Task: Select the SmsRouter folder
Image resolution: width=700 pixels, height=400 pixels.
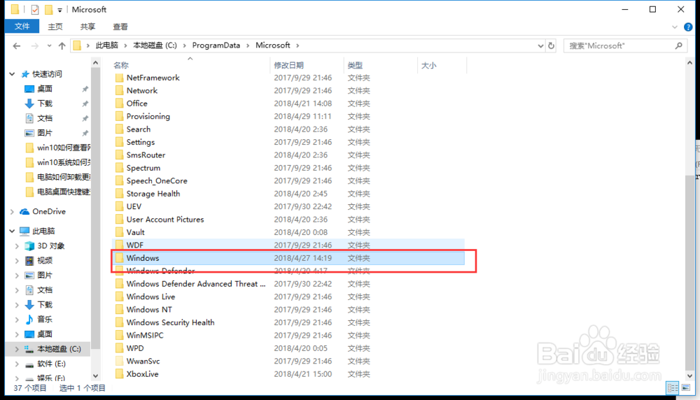Action: [146, 155]
